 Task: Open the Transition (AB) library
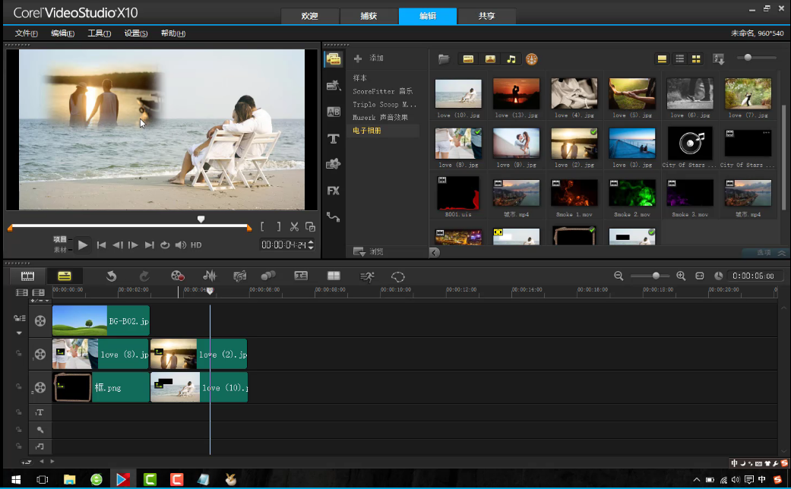coord(333,112)
